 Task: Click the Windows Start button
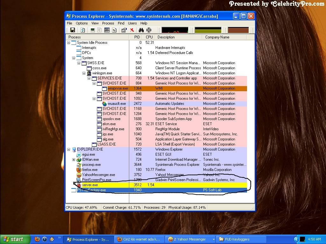[15, 239]
